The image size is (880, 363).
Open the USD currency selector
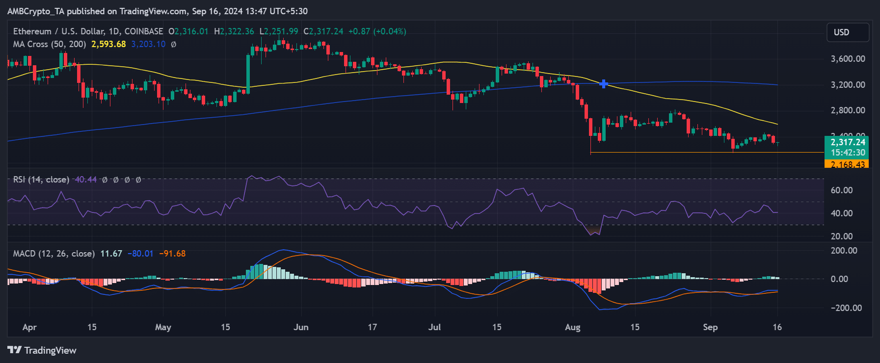(847, 32)
